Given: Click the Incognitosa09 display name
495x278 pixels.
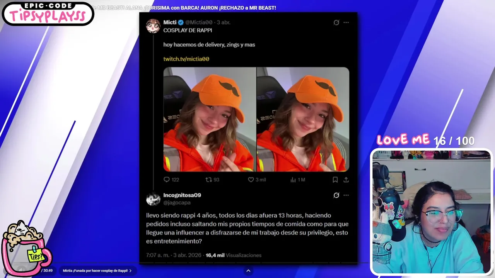Looking at the screenshot, I should (182, 195).
